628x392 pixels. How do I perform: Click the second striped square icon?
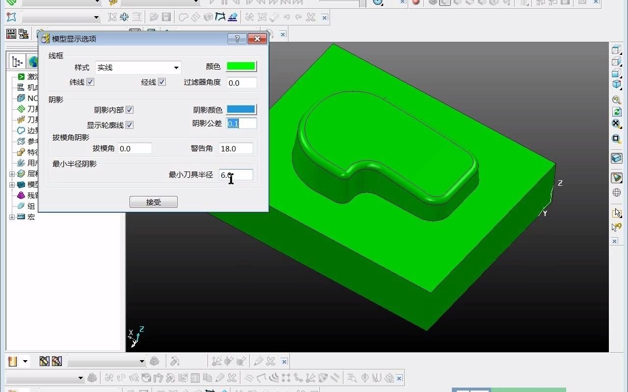point(57,362)
